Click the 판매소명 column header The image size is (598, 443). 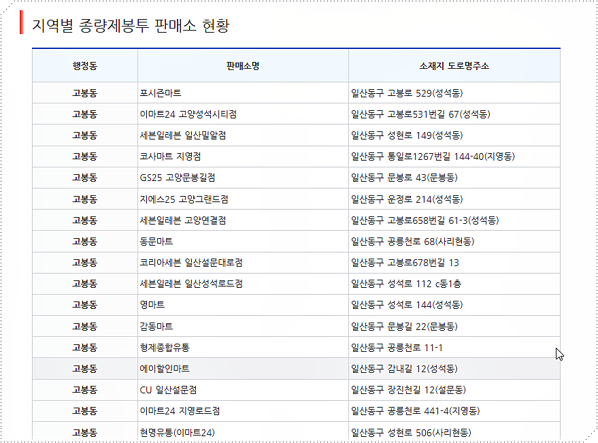click(x=242, y=64)
